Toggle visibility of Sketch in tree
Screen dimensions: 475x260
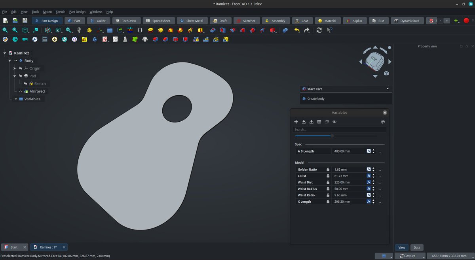pos(25,84)
